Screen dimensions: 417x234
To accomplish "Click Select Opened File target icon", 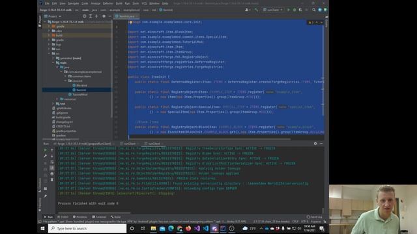I will point(84,16).
